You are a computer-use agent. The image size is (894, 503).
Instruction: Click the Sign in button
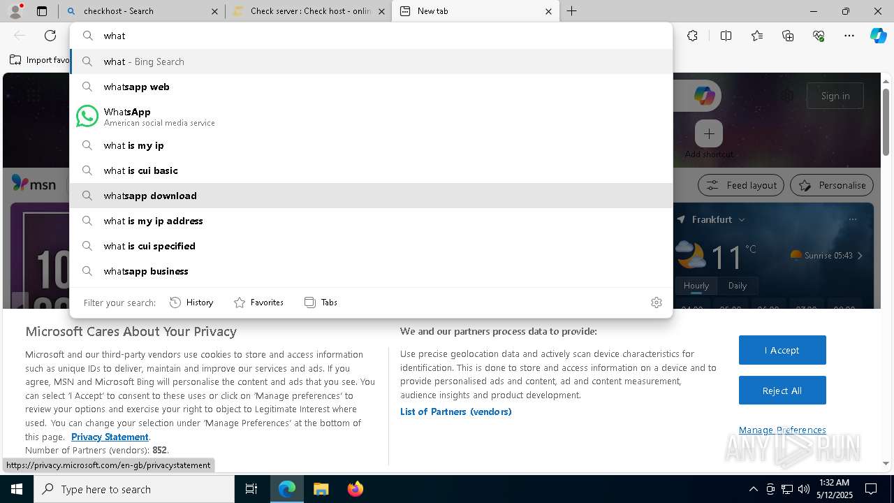pos(835,96)
